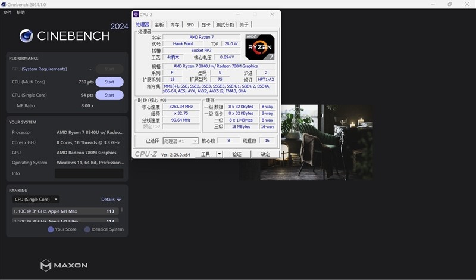
Task: Click the 3263.34 MHz core speed field
Action: click(x=181, y=107)
